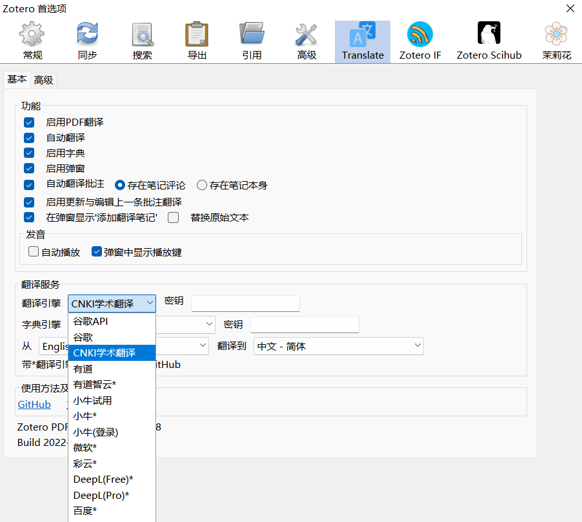Viewport: 582px width, 522px height.
Task: Switch to the 基本 tab
Action: pyautogui.click(x=17, y=79)
